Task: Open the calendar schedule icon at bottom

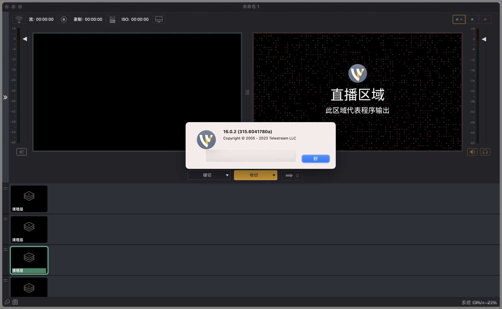Action: (x=15, y=302)
